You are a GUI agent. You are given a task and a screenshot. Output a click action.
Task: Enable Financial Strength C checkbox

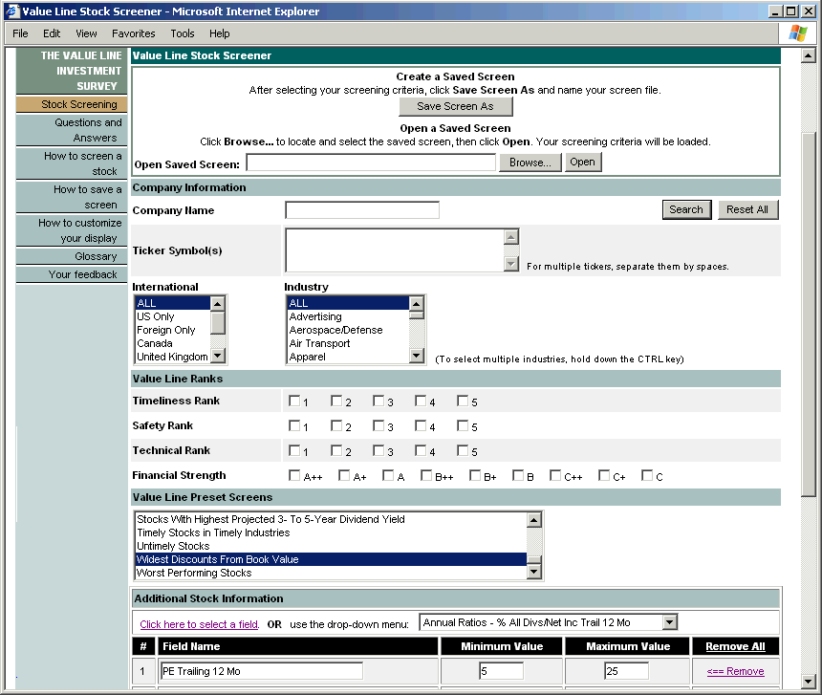click(646, 474)
